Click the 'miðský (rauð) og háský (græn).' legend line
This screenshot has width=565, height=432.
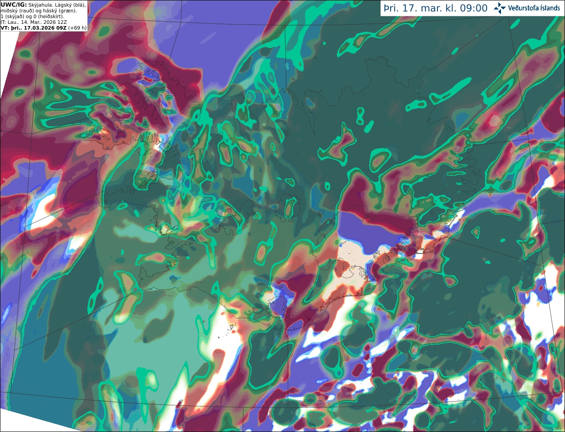[38, 11]
